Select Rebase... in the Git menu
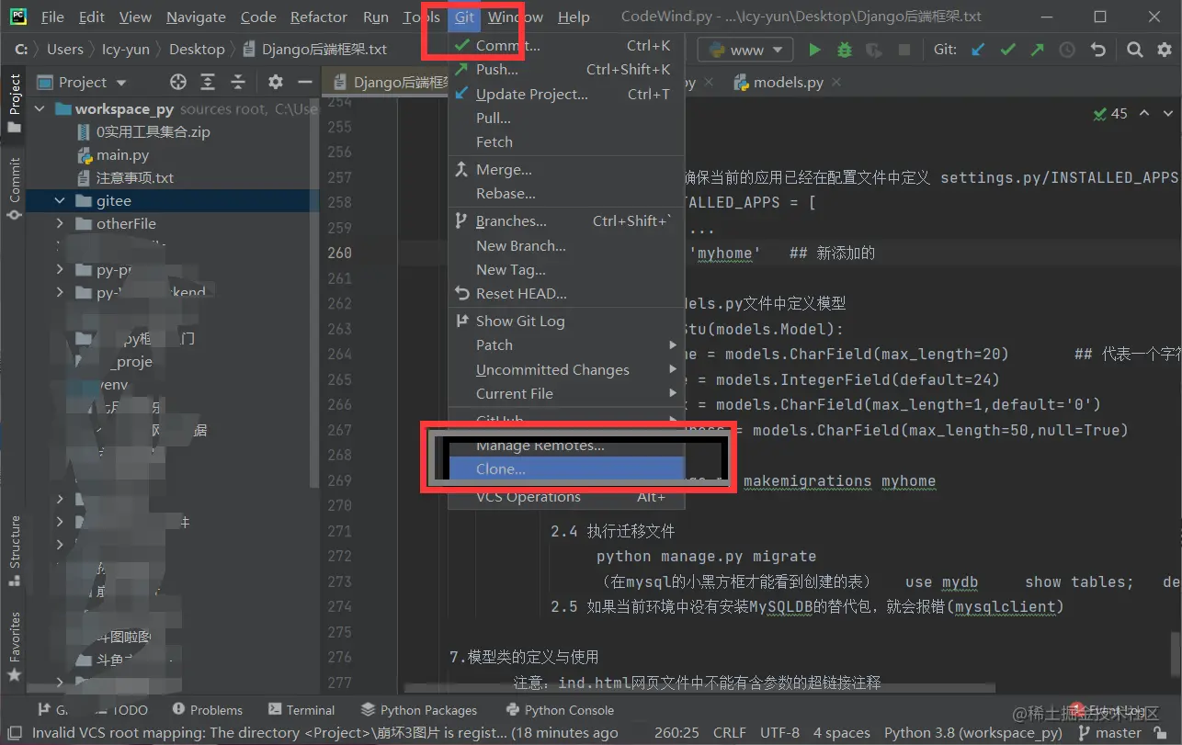Screen dimensions: 1182x745 566,193
